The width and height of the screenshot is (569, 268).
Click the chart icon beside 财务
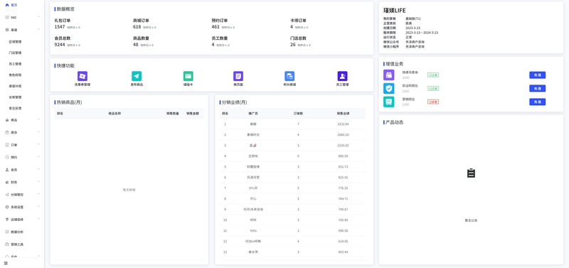coord(7,182)
